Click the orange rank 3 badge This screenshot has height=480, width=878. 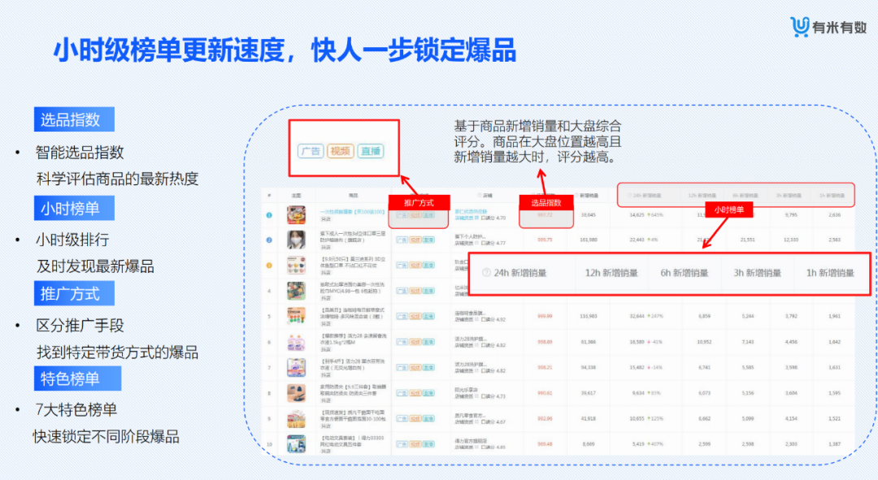click(x=267, y=265)
